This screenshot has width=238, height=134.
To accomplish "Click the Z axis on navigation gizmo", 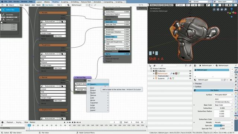I will 232,9.
